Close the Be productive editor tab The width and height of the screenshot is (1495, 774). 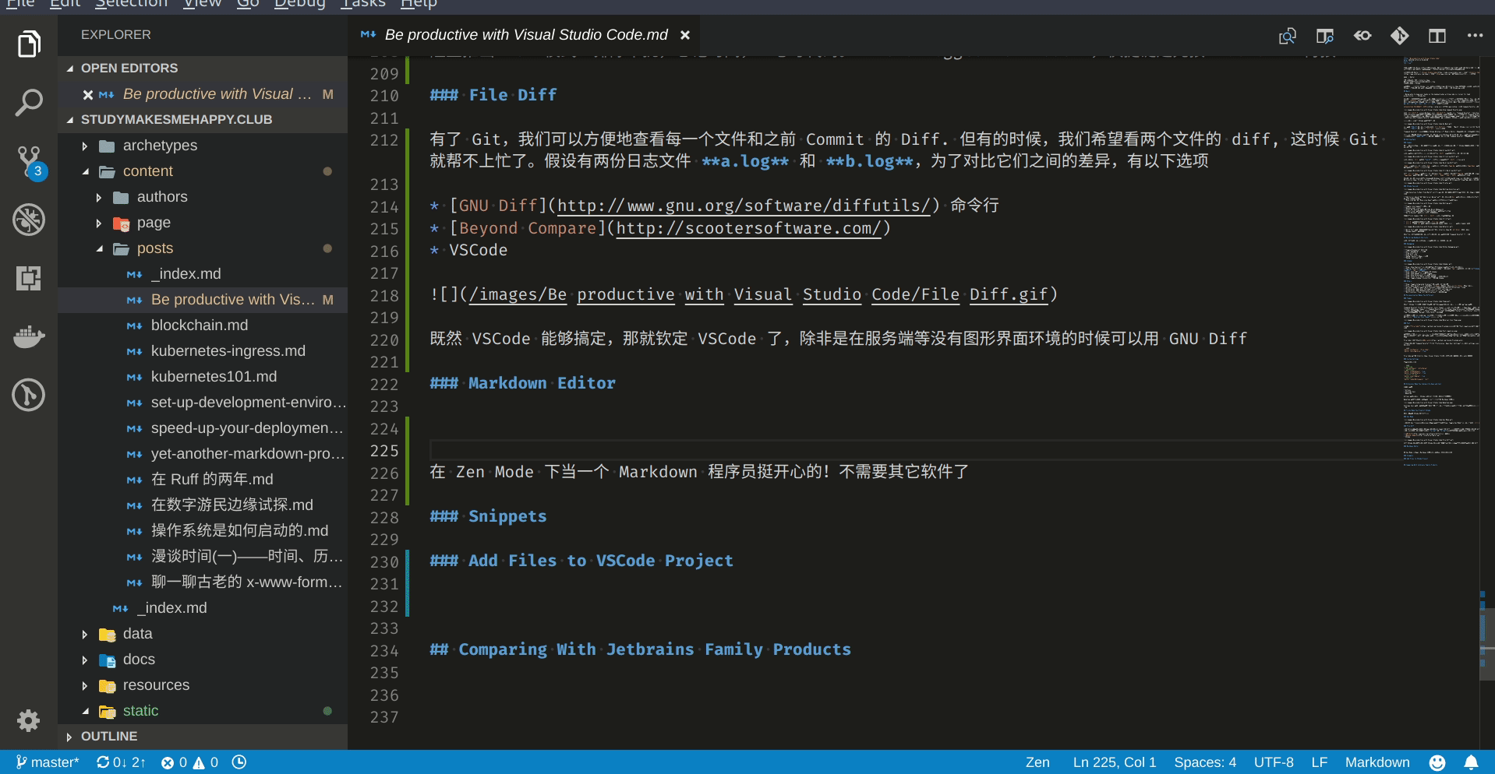click(x=685, y=35)
